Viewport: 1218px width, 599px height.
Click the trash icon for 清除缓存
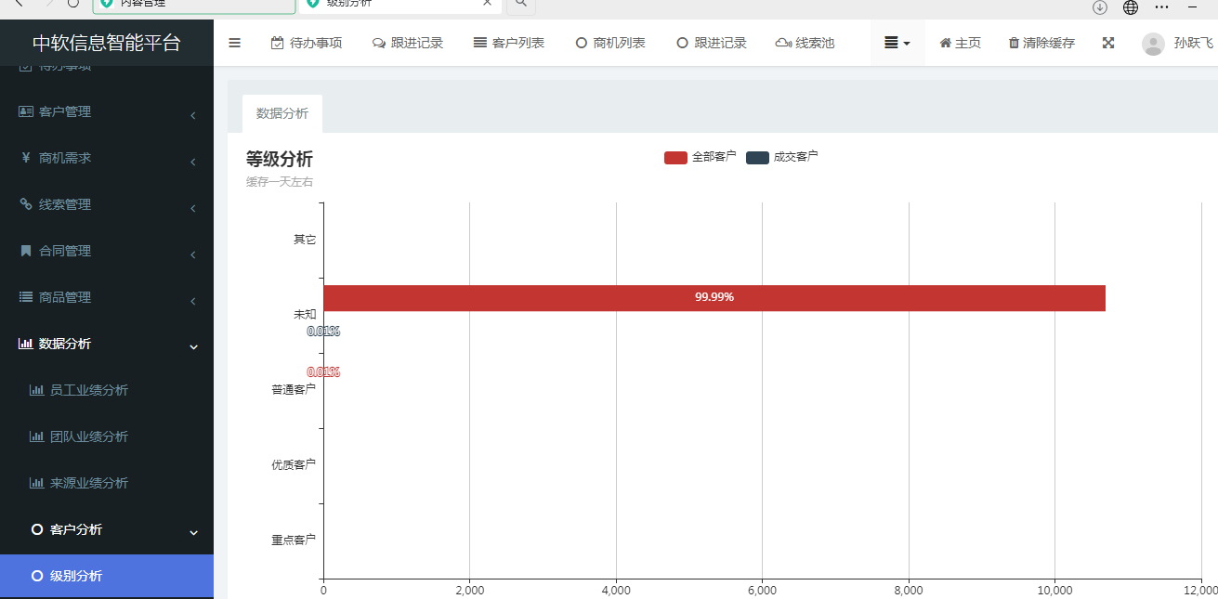pyautogui.click(x=1014, y=44)
